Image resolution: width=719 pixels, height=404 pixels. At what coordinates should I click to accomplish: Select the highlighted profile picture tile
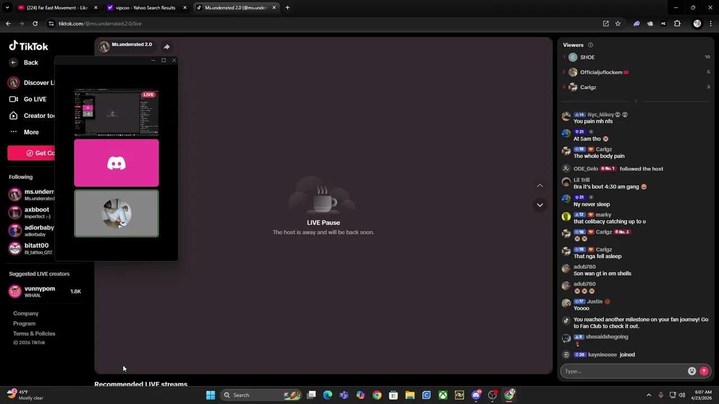click(116, 214)
